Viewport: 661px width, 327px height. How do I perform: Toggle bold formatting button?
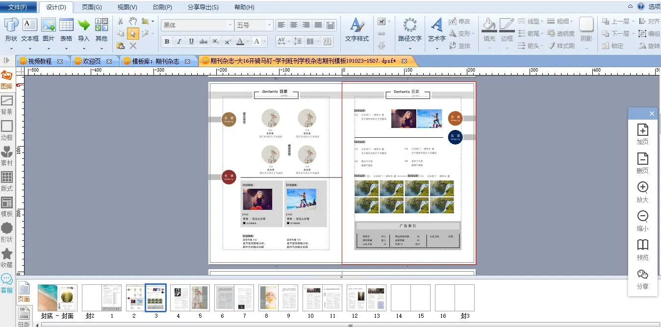tap(167, 42)
